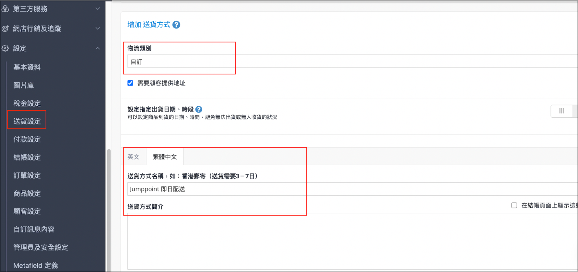Image resolution: width=578 pixels, height=272 pixels.
Task: Click the sidebar vertical scrollbar
Action: [x=109, y=210]
